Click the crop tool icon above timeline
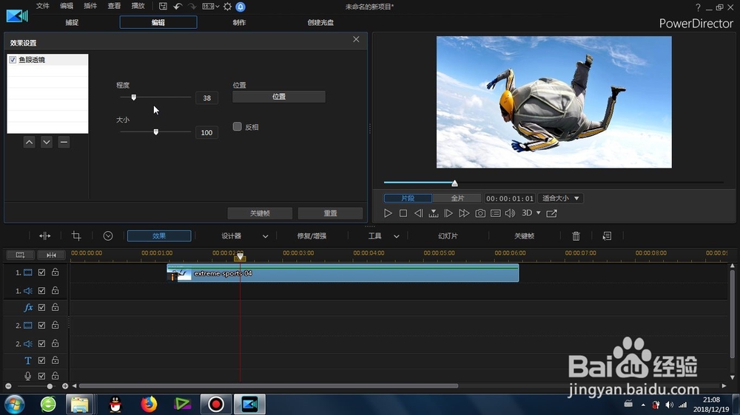Screen dimensions: 740x415 coord(76,236)
